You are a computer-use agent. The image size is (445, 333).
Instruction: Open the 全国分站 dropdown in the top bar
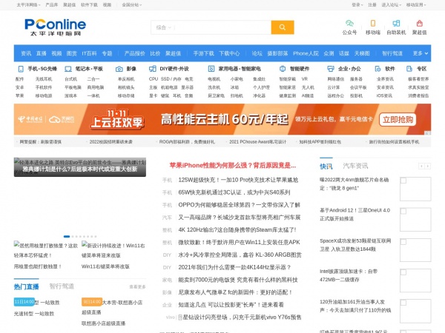point(132,5)
